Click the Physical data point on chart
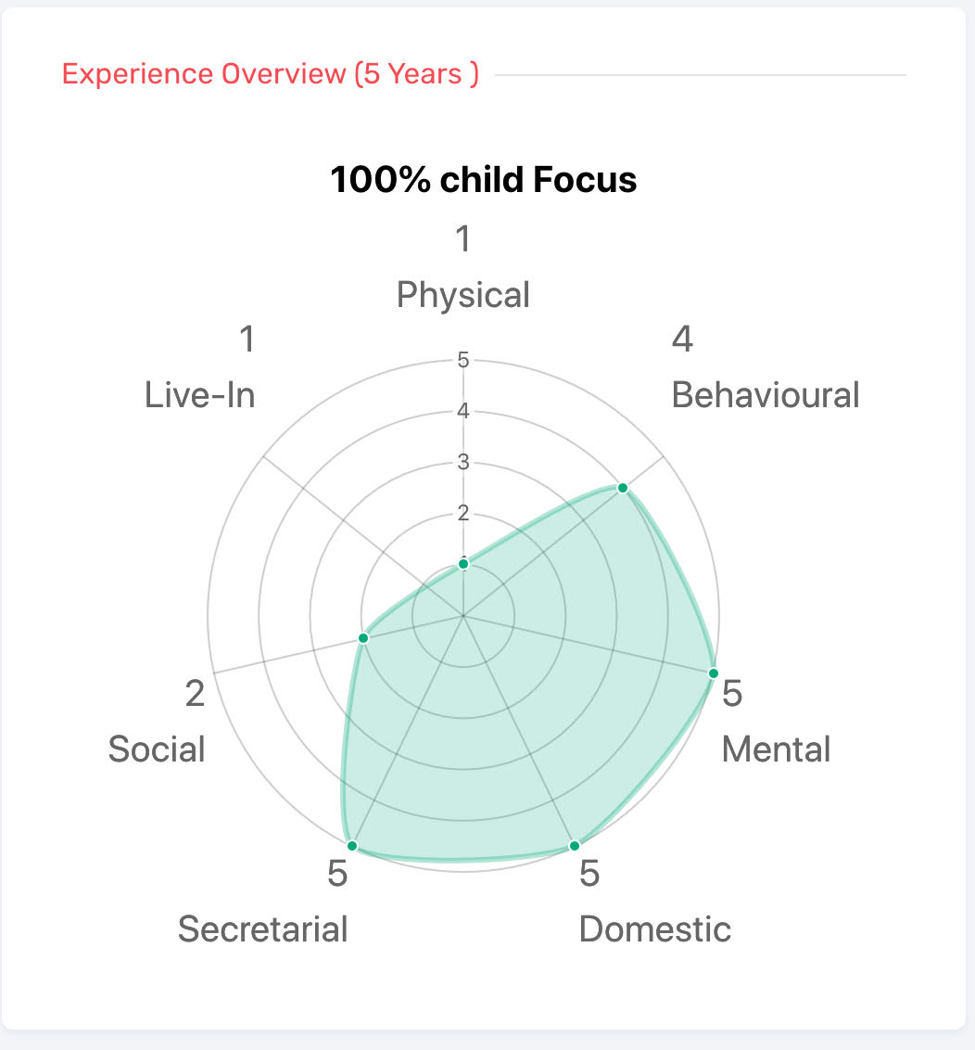The image size is (975, 1050). 463,563
